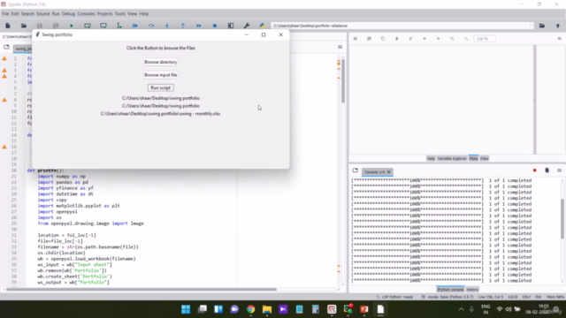Open the console tabs browse button
Image resolution: width=566 pixels, height=318 pixels.
(x=356, y=170)
